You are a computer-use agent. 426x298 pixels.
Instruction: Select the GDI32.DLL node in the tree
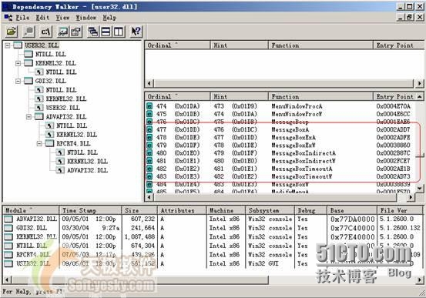point(51,81)
